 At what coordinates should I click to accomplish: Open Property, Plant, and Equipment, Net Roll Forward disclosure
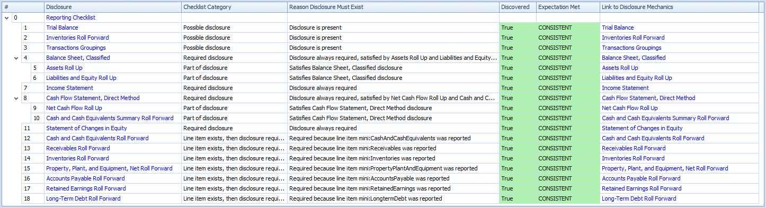[x=109, y=168]
